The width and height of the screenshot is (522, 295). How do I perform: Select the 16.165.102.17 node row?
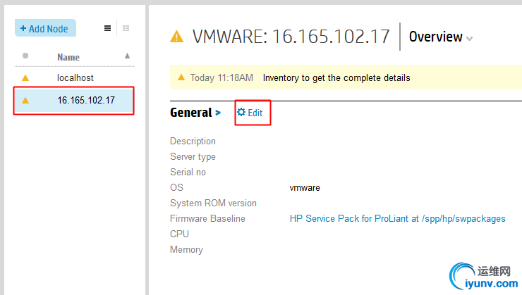tap(85, 100)
